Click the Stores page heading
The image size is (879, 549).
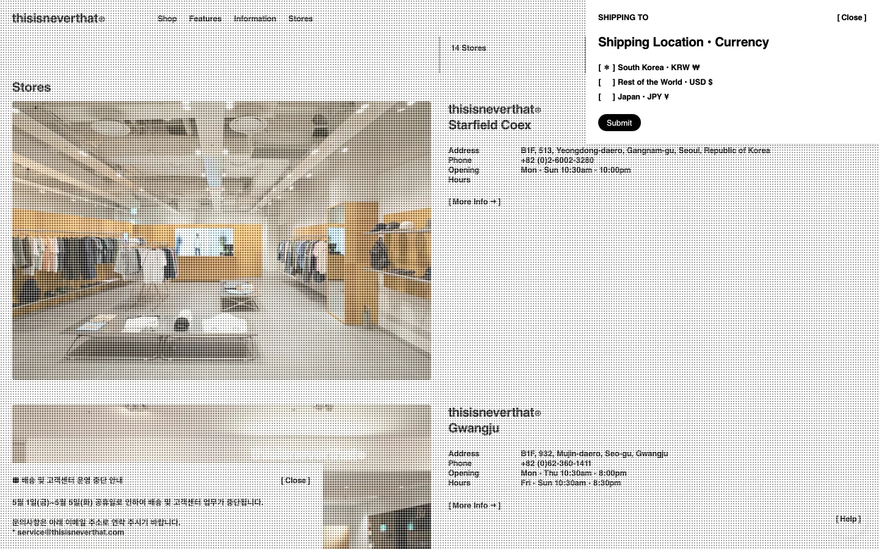click(x=31, y=87)
